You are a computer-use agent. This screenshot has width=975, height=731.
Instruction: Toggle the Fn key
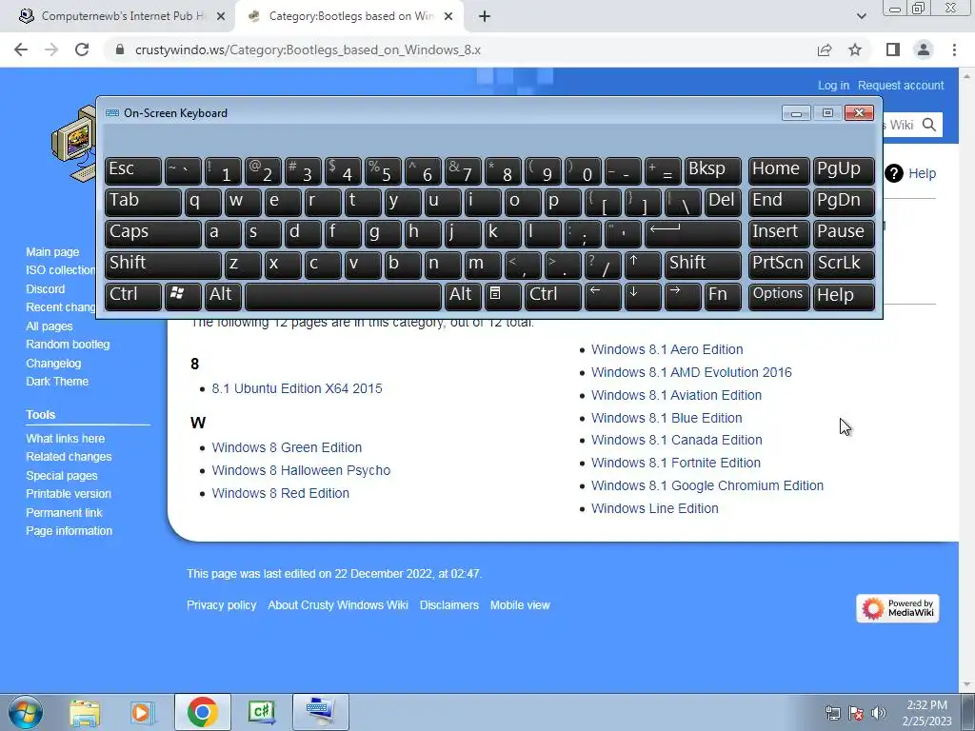click(724, 295)
